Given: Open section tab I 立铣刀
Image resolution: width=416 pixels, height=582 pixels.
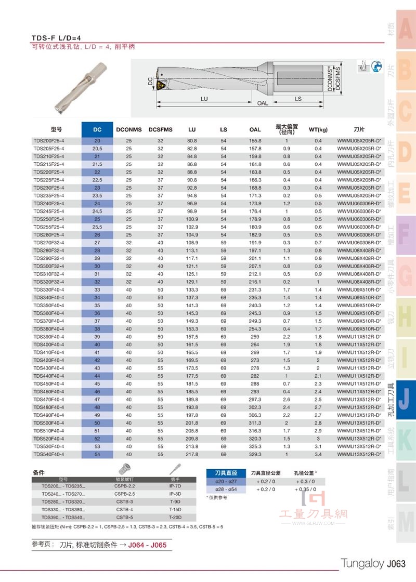Looking at the screenshot, I should [405, 359].
